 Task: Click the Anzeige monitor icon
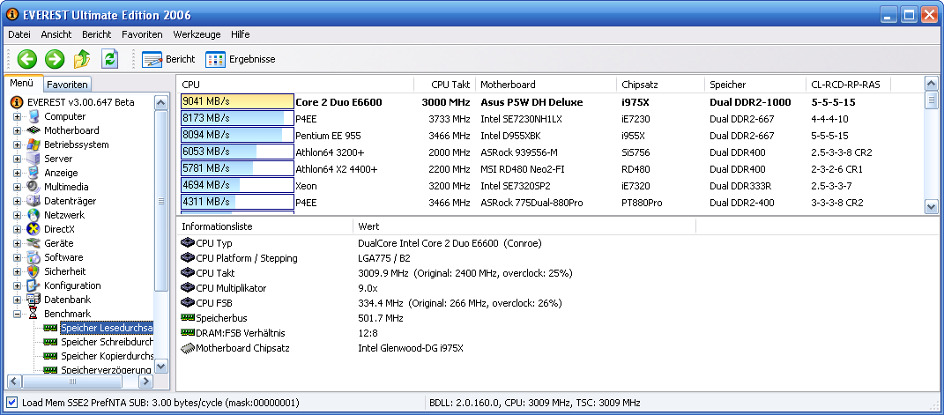coord(33,173)
